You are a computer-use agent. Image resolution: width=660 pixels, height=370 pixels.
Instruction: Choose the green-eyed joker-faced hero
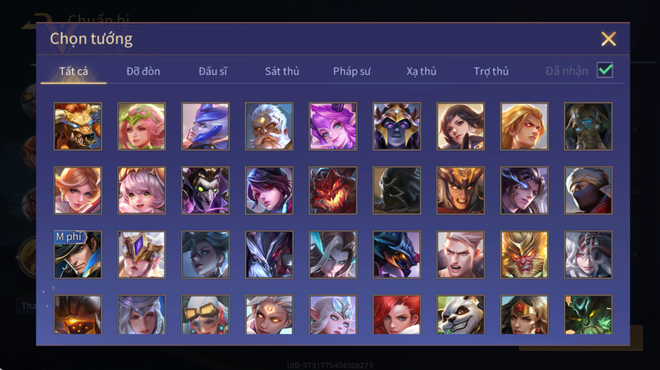coord(205,190)
